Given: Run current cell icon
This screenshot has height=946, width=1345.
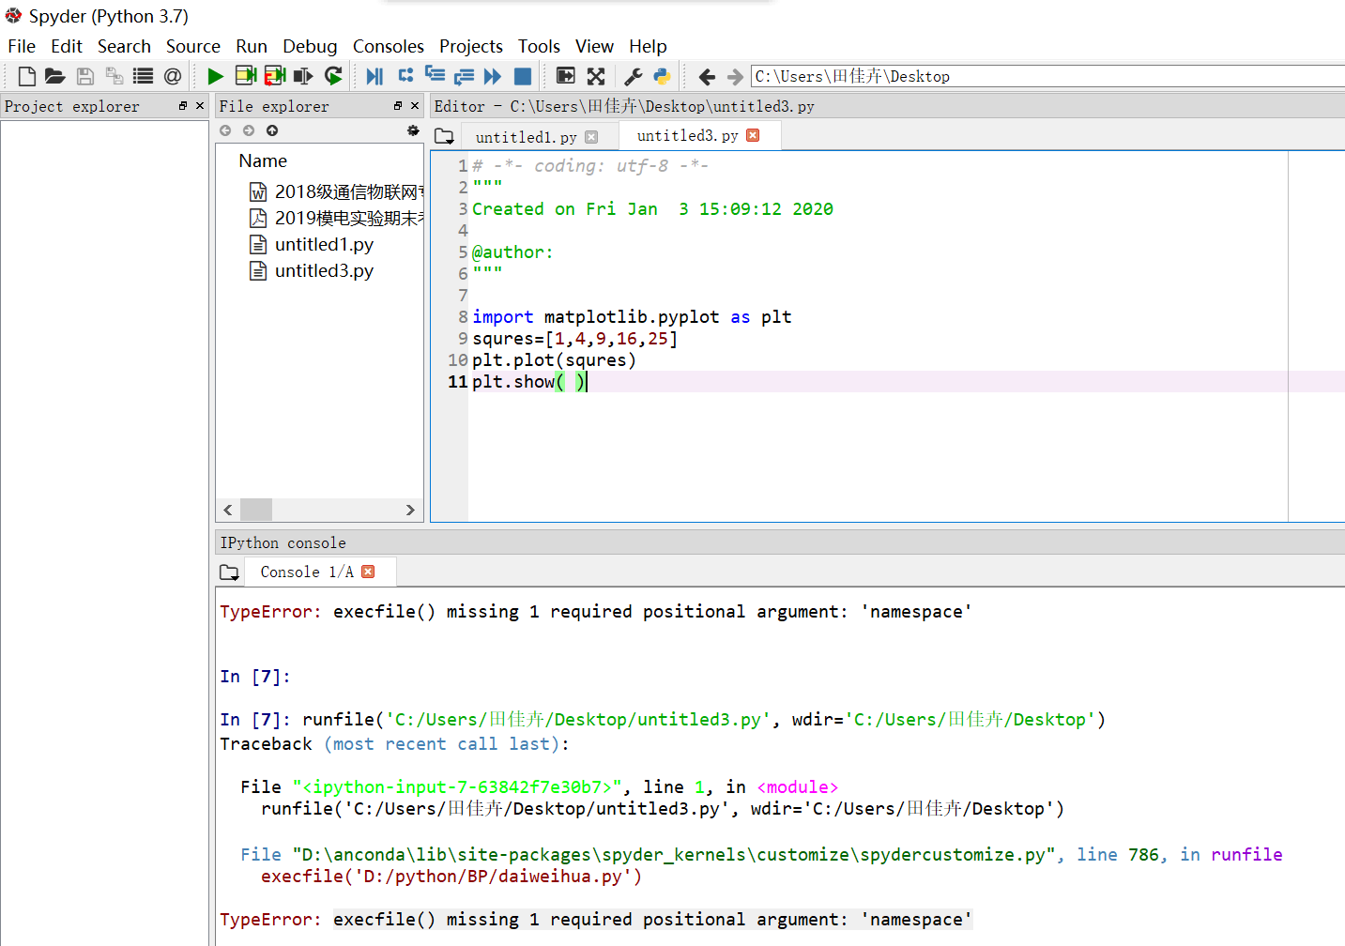Looking at the screenshot, I should (x=246, y=76).
